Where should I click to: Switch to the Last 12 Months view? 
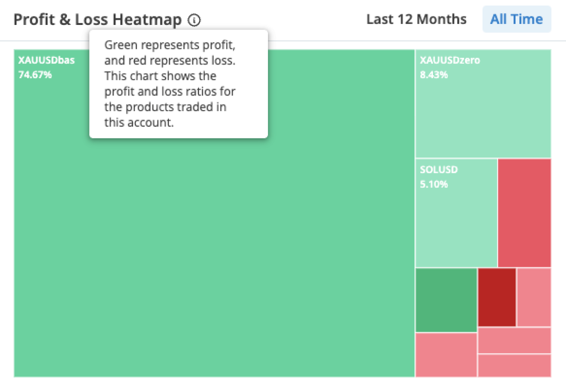coord(416,19)
